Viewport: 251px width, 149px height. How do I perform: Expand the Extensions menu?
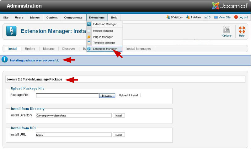click(x=97, y=18)
